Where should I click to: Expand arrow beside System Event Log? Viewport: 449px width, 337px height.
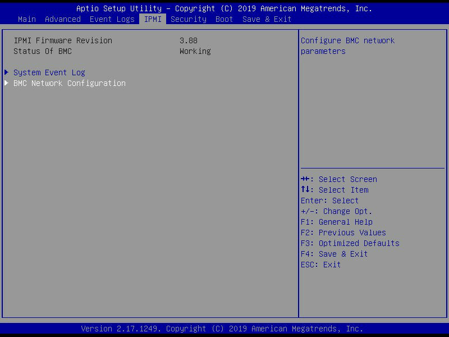[x=7, y=72]
